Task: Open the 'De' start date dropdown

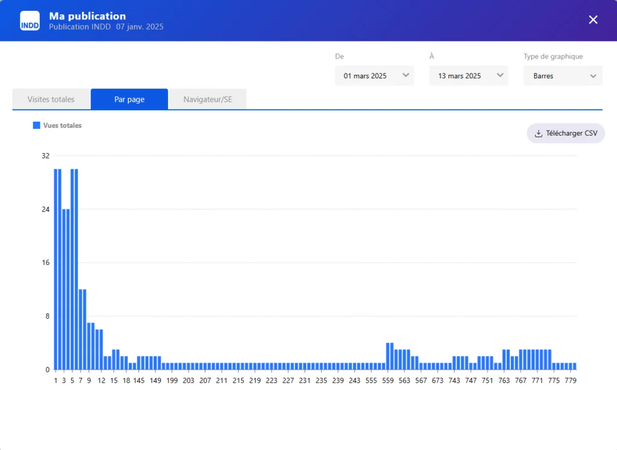Action: (374, 75)
